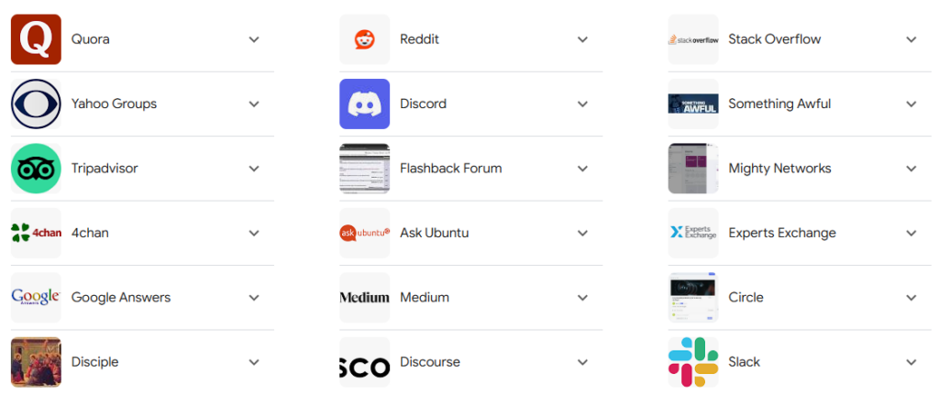
Task: Click the Experts Exchange logo icon
Action: (692, 233)
